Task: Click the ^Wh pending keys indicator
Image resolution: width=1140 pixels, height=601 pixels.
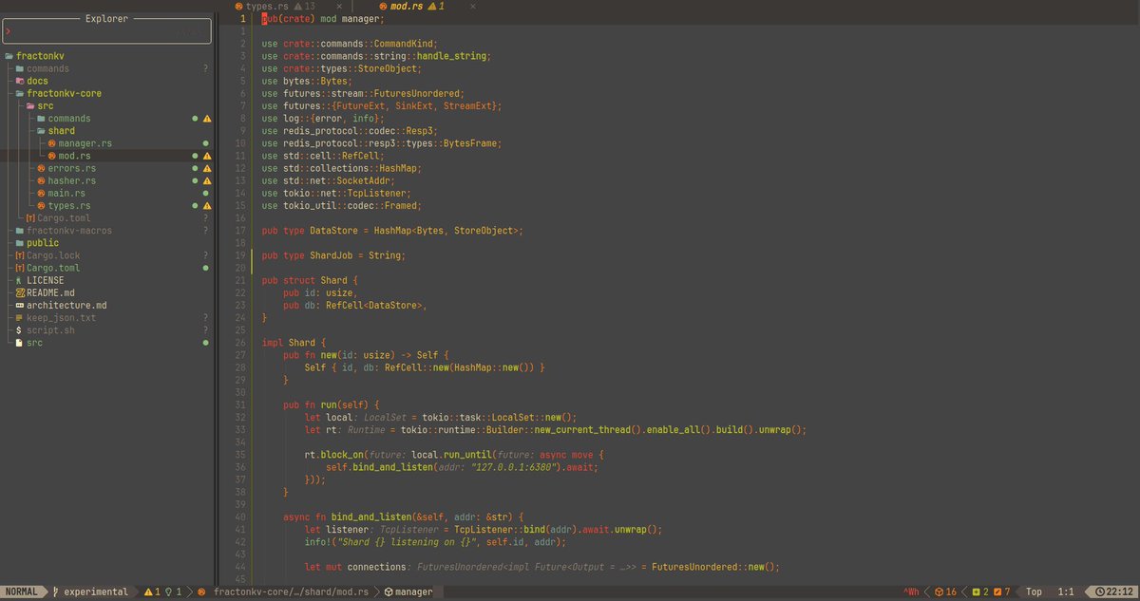Action: [x=911, y=592]
